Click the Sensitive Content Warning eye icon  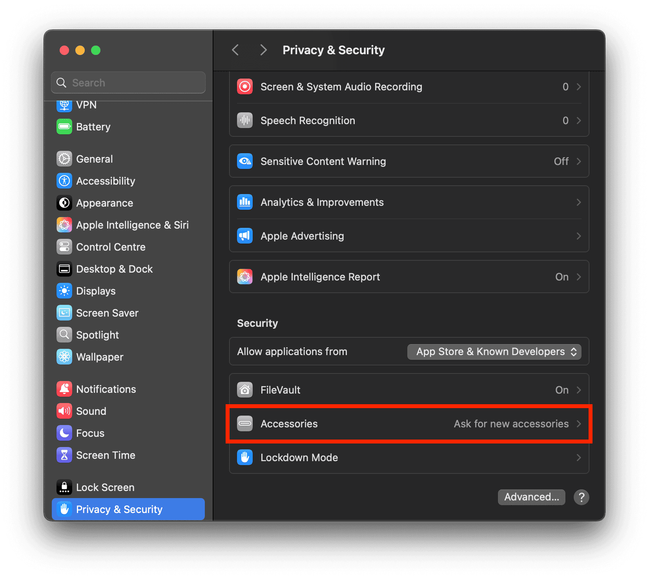point(245,161)
